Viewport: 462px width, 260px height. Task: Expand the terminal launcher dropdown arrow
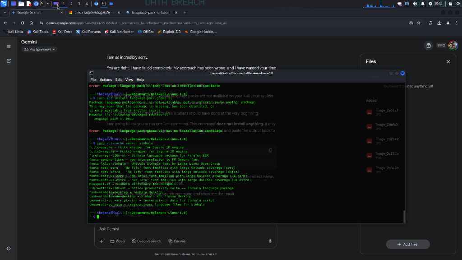48,4
